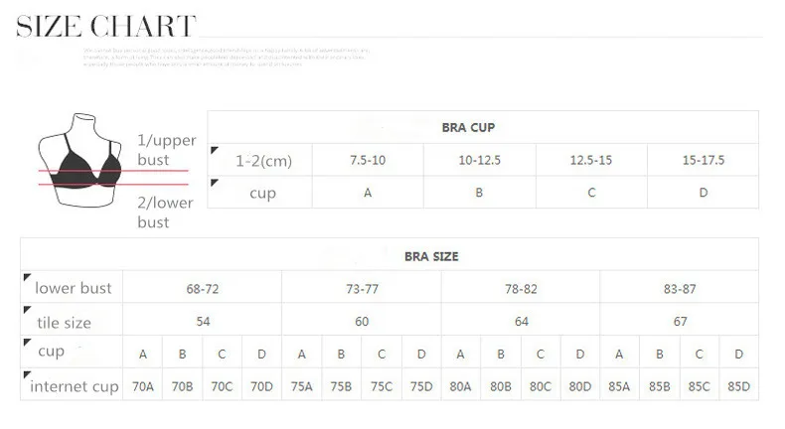785x429 pixels.
Task: Click the triangle marker beside tile size
Action: [28, 310]
